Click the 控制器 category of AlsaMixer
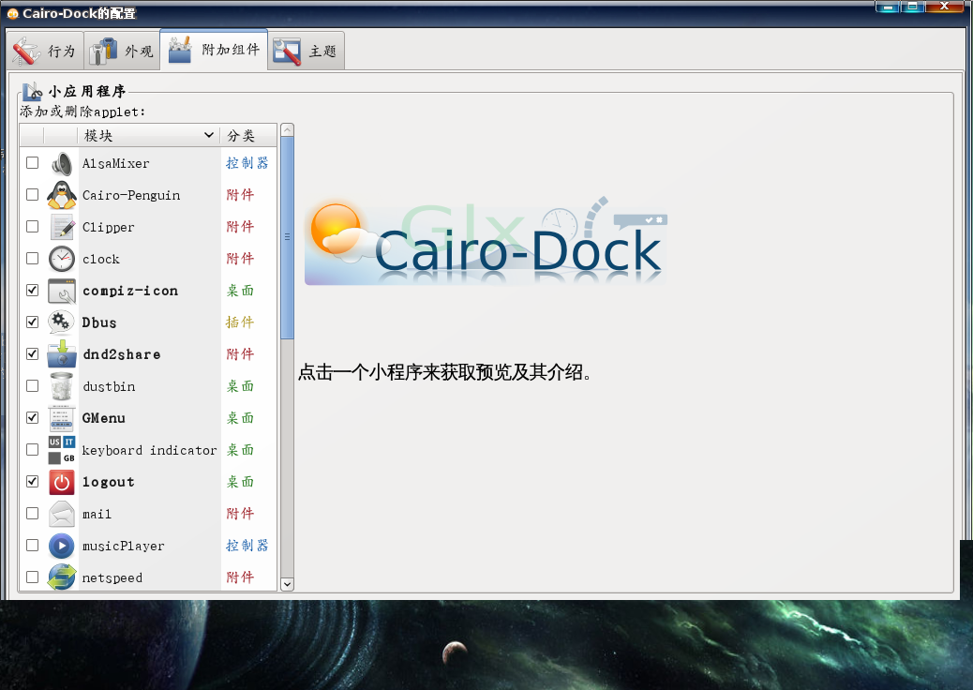The width and height of the screenshot is (973, 690). tap(247, 163)
